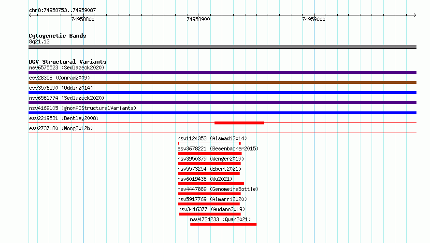This screenshot has height=243, width=430.
Task: Open variant nsv5573254 (Ebert2021) label
Action: pos(209,169)
